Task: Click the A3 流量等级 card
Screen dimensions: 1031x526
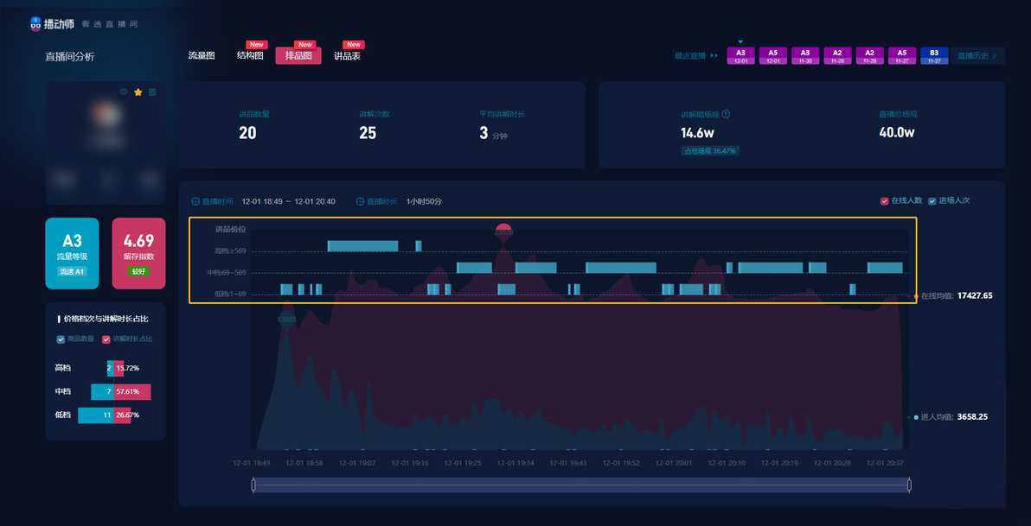Action: pos(72,253)
